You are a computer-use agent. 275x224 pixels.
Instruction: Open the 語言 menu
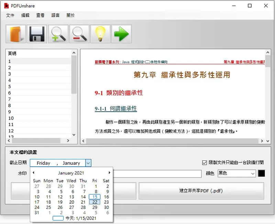click(x=55, y=15)
